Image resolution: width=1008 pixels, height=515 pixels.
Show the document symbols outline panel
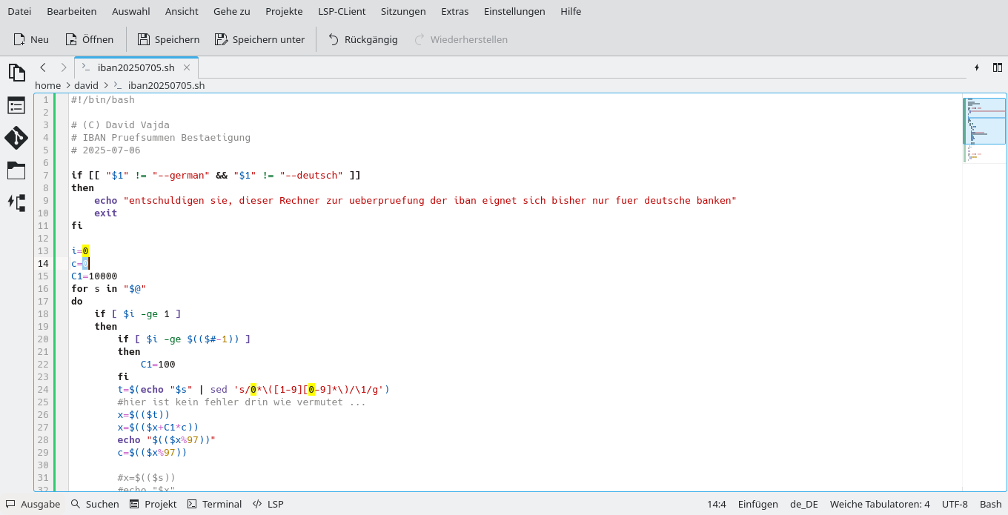pos(16,105)
